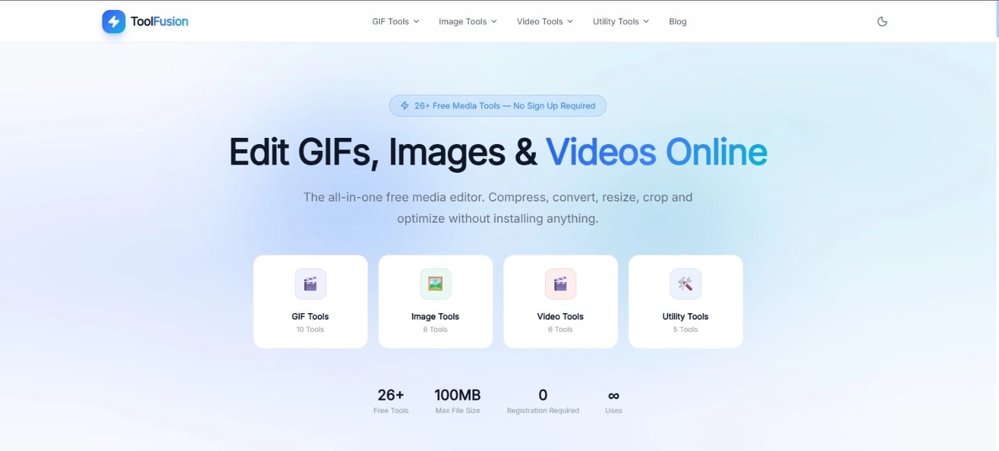Select the Video Tools 6 Tools card

pos(560,301)
